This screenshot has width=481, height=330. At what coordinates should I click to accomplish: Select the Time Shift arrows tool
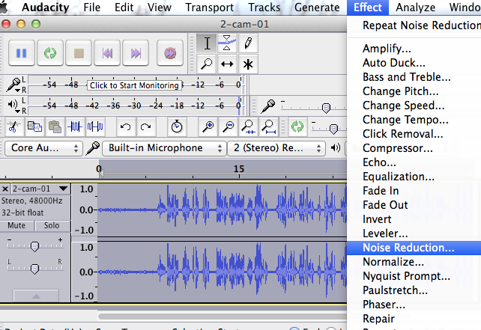tap(227, 64)
